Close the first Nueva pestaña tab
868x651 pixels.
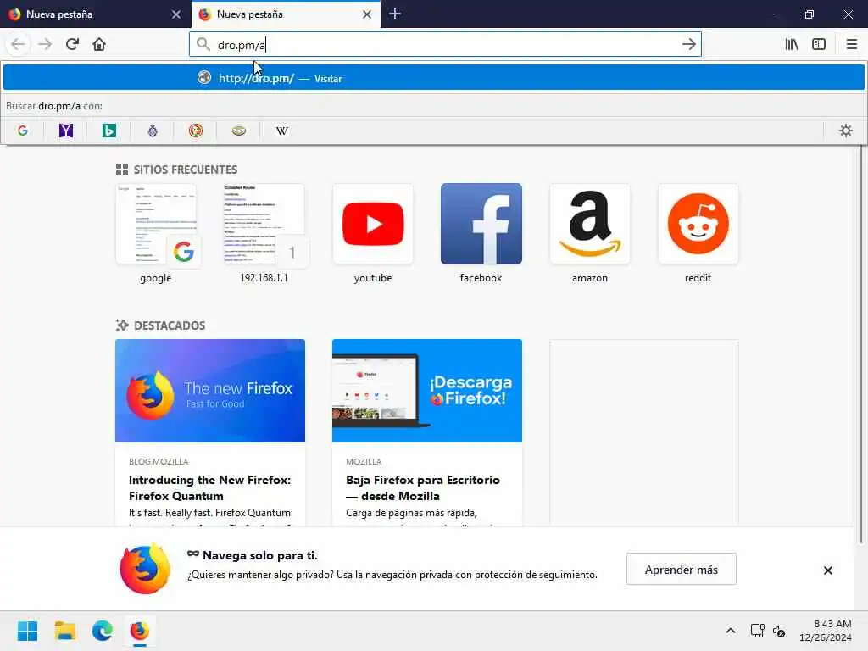[176, 14]
